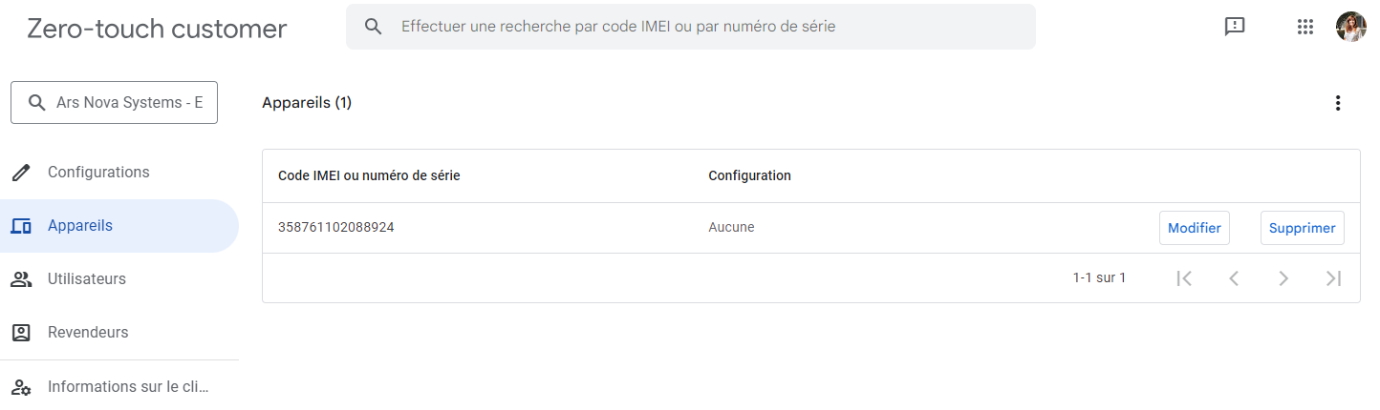Go to the next page chevron
This screenshot has width=1380, height=410.
tap(1283, 278)
